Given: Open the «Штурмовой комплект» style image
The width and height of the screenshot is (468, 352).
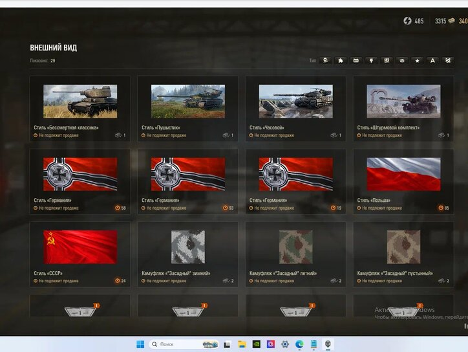Looking at the screenshot, I should pos(403,102).
